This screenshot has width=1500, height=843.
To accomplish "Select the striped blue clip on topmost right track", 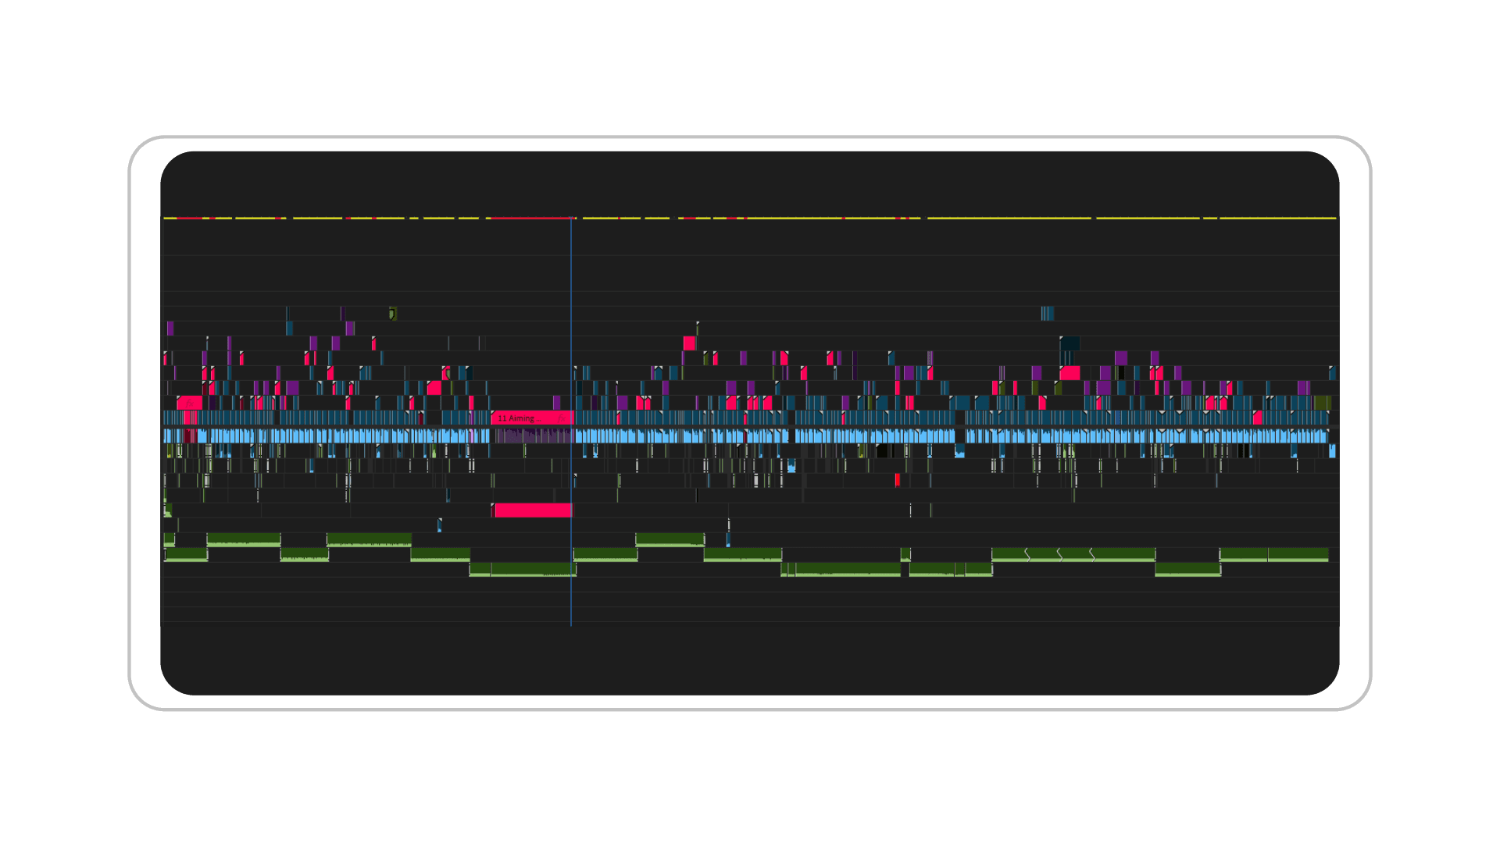I will coord(1047,314).
